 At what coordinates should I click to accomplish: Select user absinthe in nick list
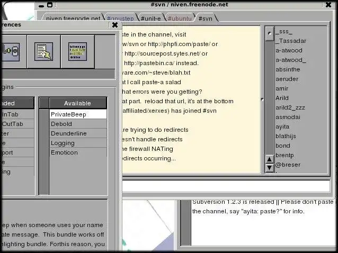288,69
